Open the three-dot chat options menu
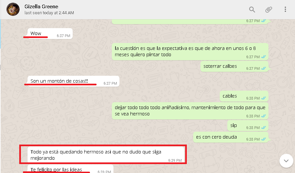 point(285,9)
